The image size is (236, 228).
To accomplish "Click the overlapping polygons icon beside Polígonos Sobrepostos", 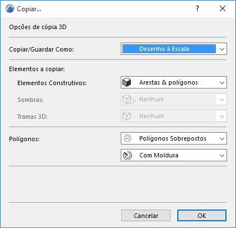I will (128, 138).
